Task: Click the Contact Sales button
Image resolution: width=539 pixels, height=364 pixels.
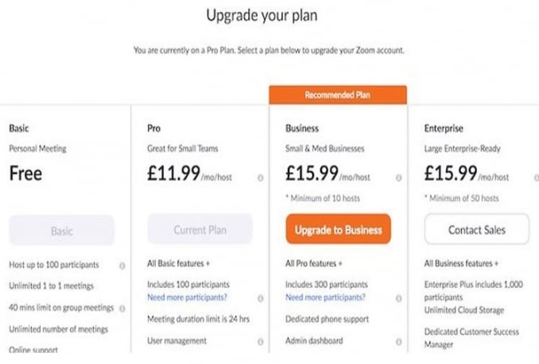Action: click(x=476, y=230)
